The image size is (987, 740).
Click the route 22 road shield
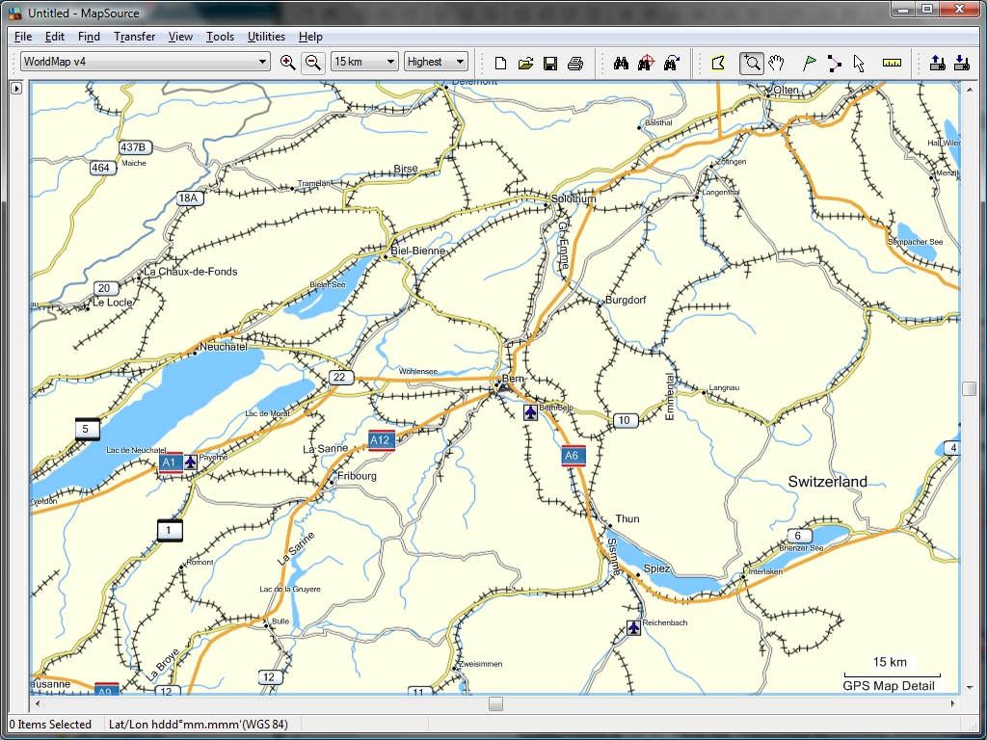tap(340, 377)
